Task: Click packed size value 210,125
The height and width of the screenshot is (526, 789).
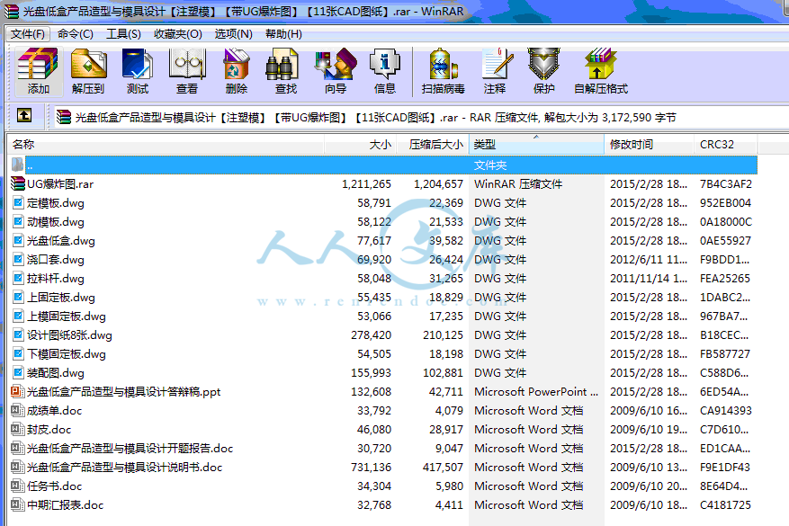Action: point(443,334)
